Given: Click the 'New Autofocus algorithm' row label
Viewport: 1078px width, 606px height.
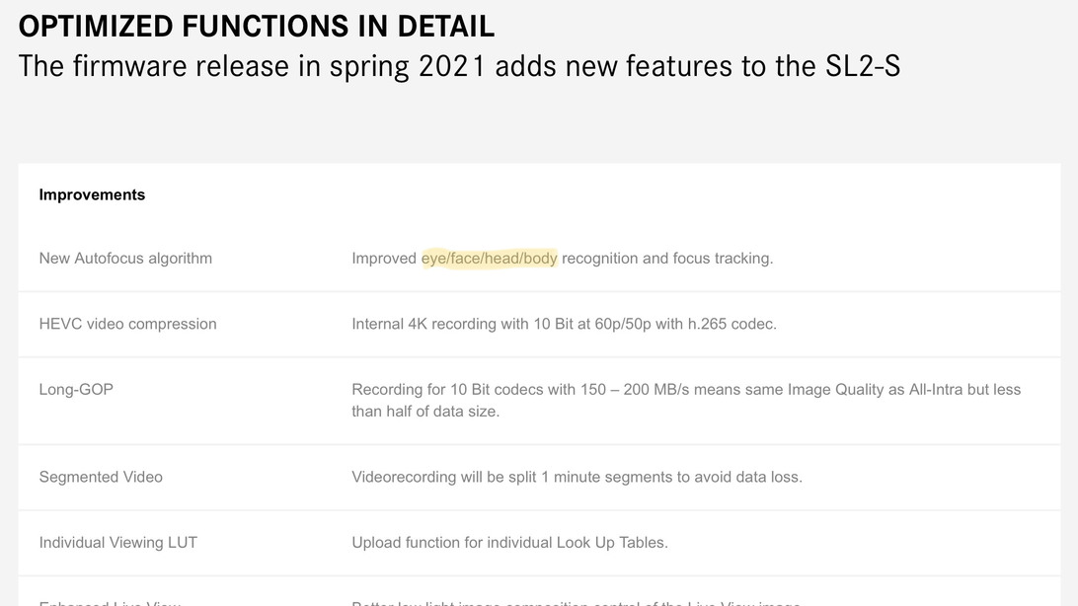Looking at the screenshot, I should [125, 259].
